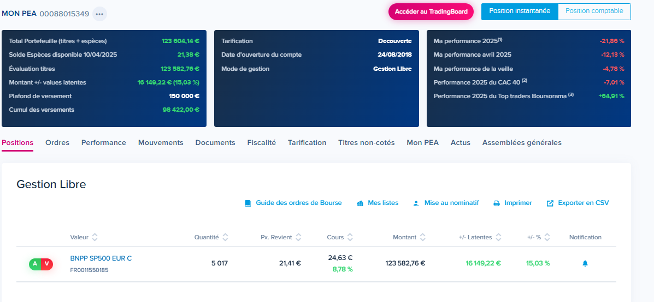Open BNPP SP500 EUR C security link
The height and width of the screenshot is (302, 654).
point(101,258)
